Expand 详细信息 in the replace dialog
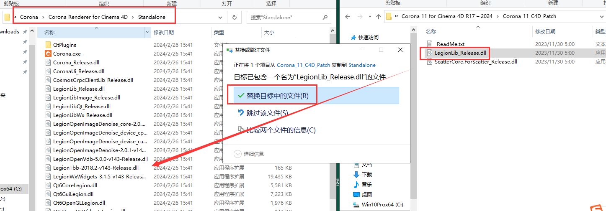Image resolution: width=606 pixels, height=211 pixels. [x=237, y=154]
